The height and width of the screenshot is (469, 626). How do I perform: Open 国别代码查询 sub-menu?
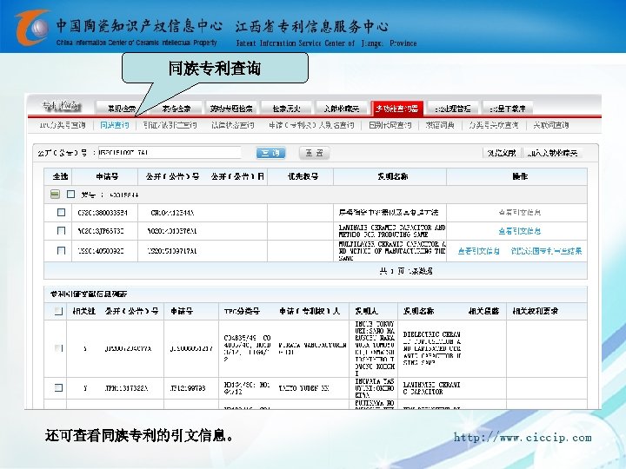pyautogui.click(x=390, y=125)
